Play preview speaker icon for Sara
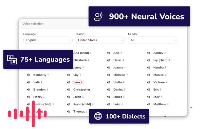The image size is (203, 129). (x=68, y=82)
